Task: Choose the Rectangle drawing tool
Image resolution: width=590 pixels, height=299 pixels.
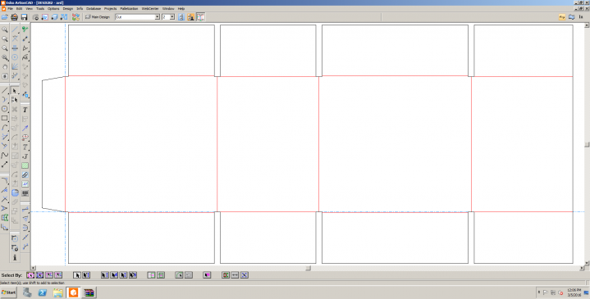Action: point(5,118)
